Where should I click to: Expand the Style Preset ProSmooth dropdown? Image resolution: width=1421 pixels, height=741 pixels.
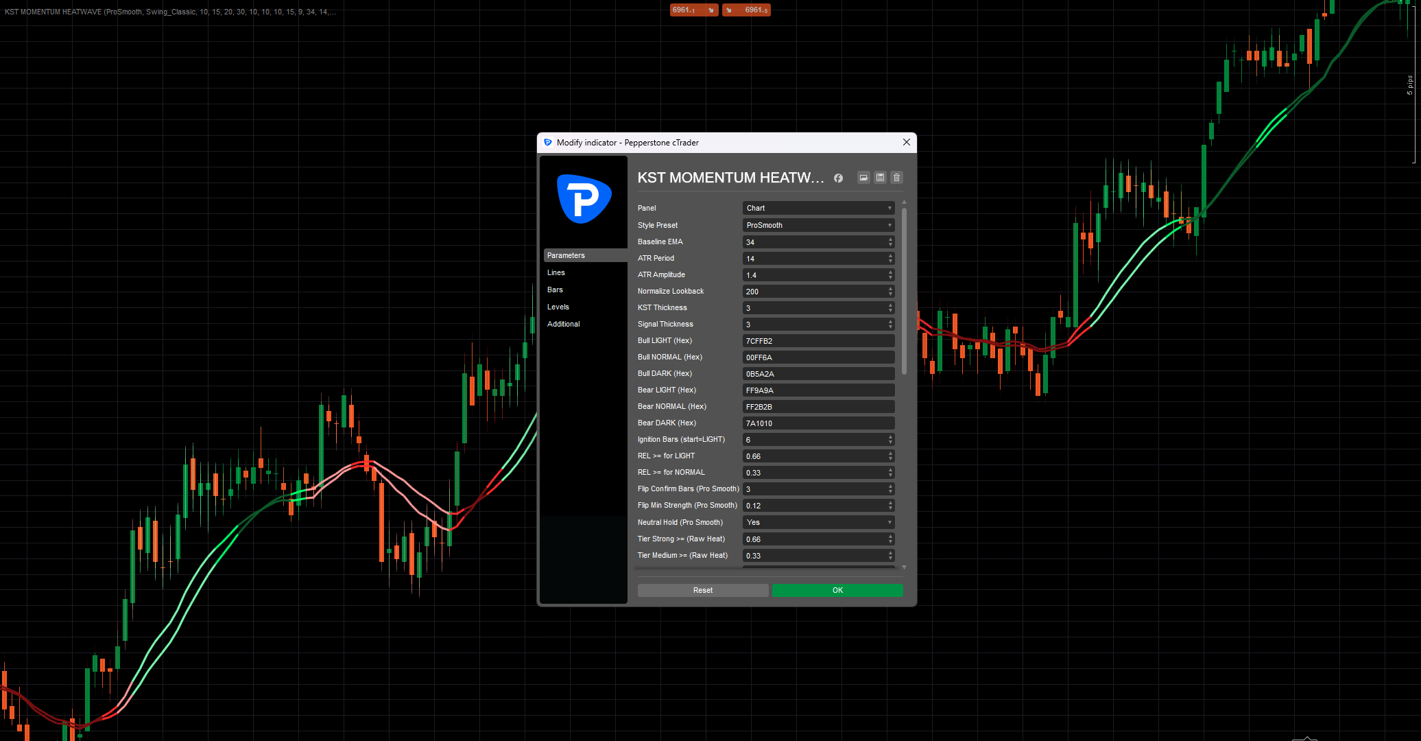click(x=818, y=225)
